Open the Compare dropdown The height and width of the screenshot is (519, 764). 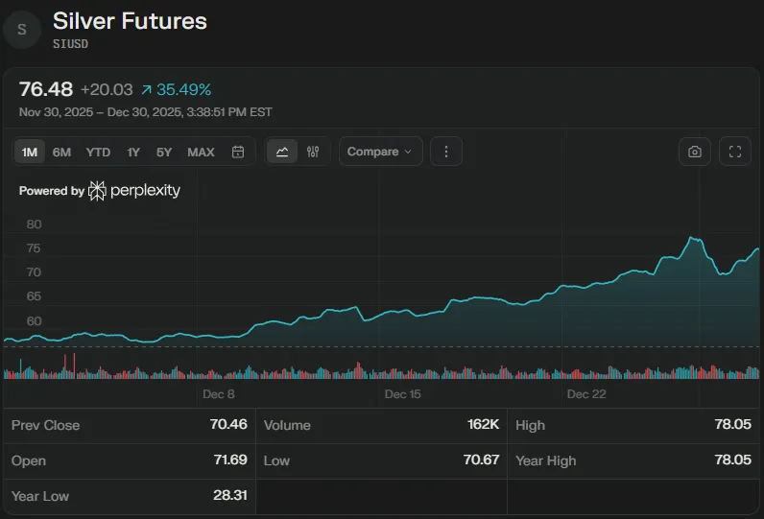click(x=380, y=152)
